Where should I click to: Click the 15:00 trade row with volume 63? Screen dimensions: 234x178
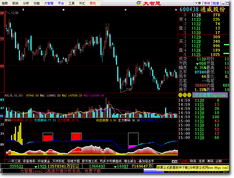199,121
